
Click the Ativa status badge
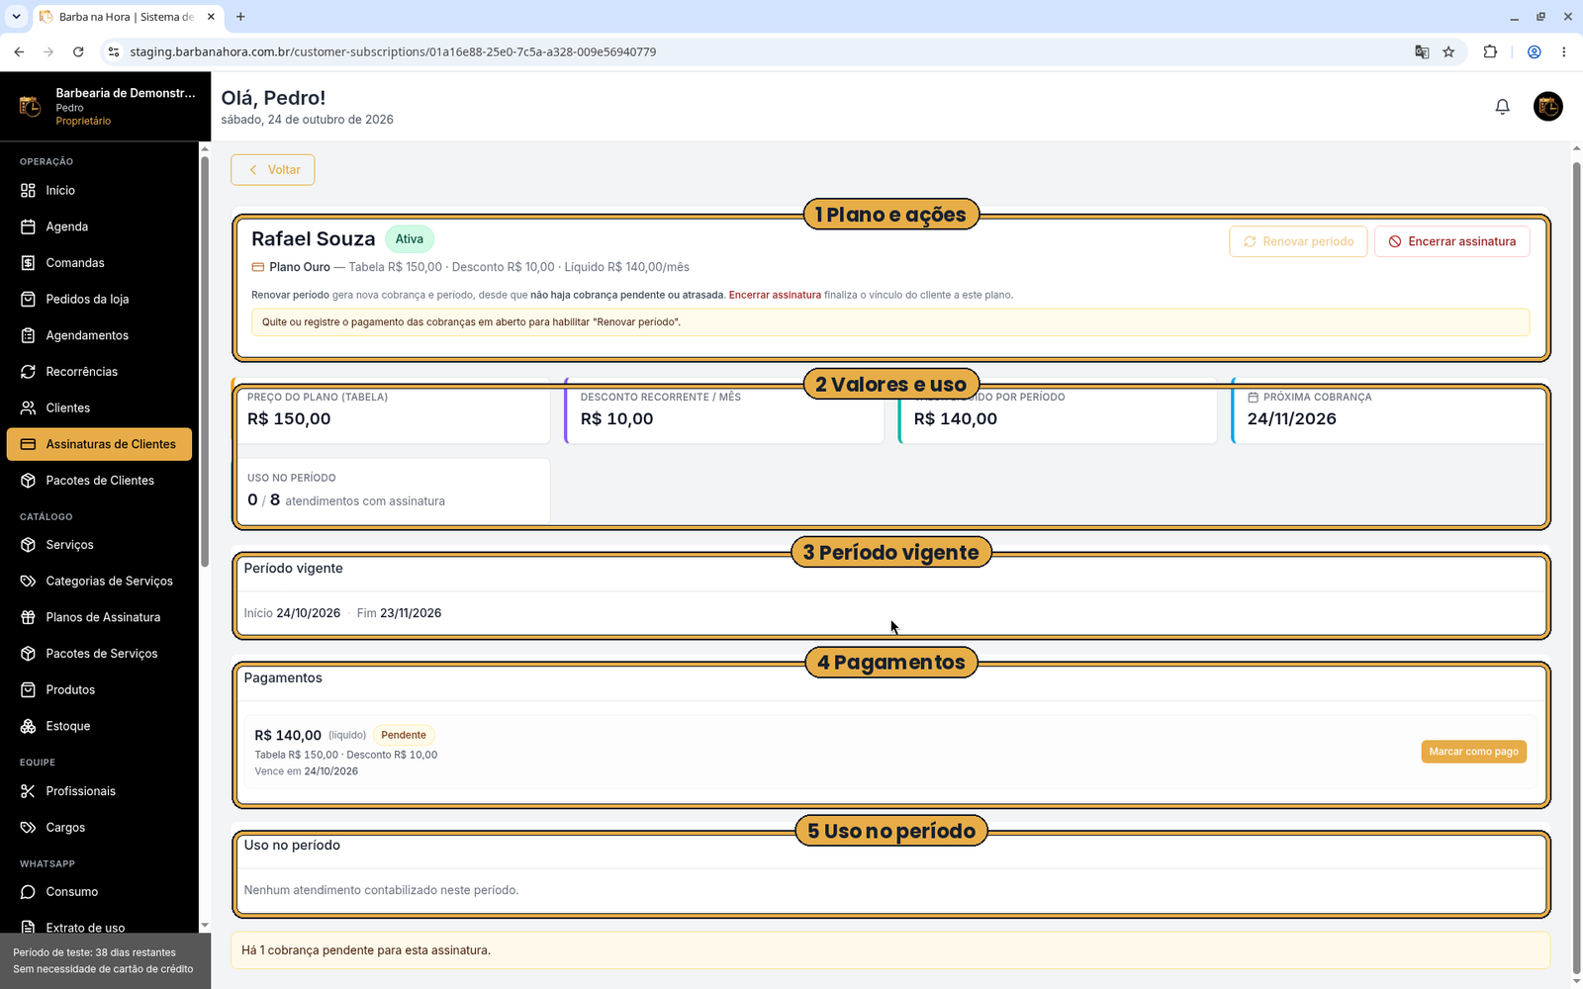point(410,239)
